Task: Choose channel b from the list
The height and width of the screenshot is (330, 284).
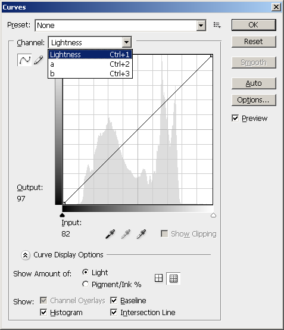Action: click(90, 74)
